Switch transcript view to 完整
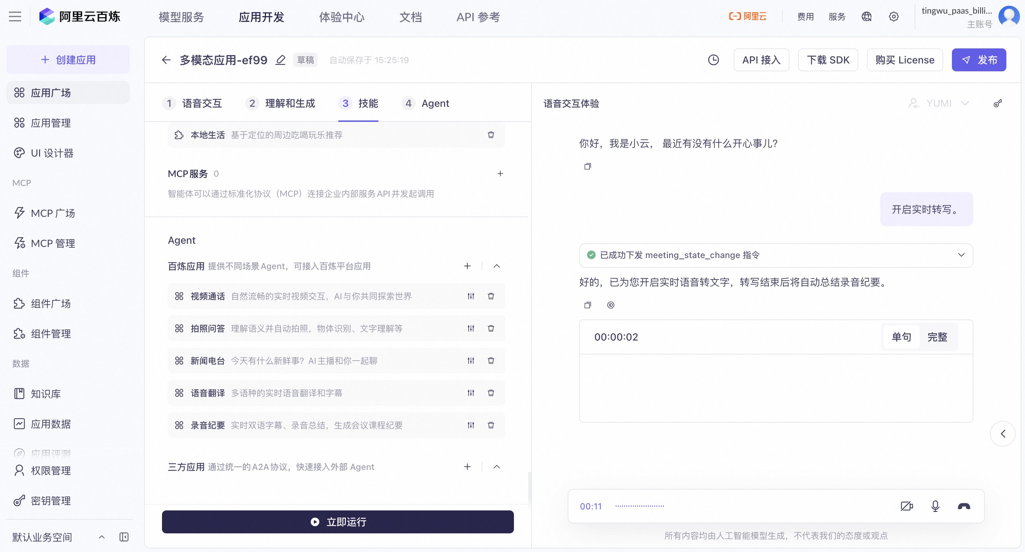1025x552 pixels. (937, 337)
